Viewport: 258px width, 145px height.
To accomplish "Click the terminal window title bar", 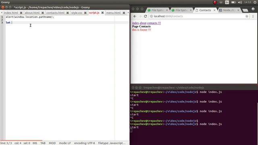I will (194, 88).
